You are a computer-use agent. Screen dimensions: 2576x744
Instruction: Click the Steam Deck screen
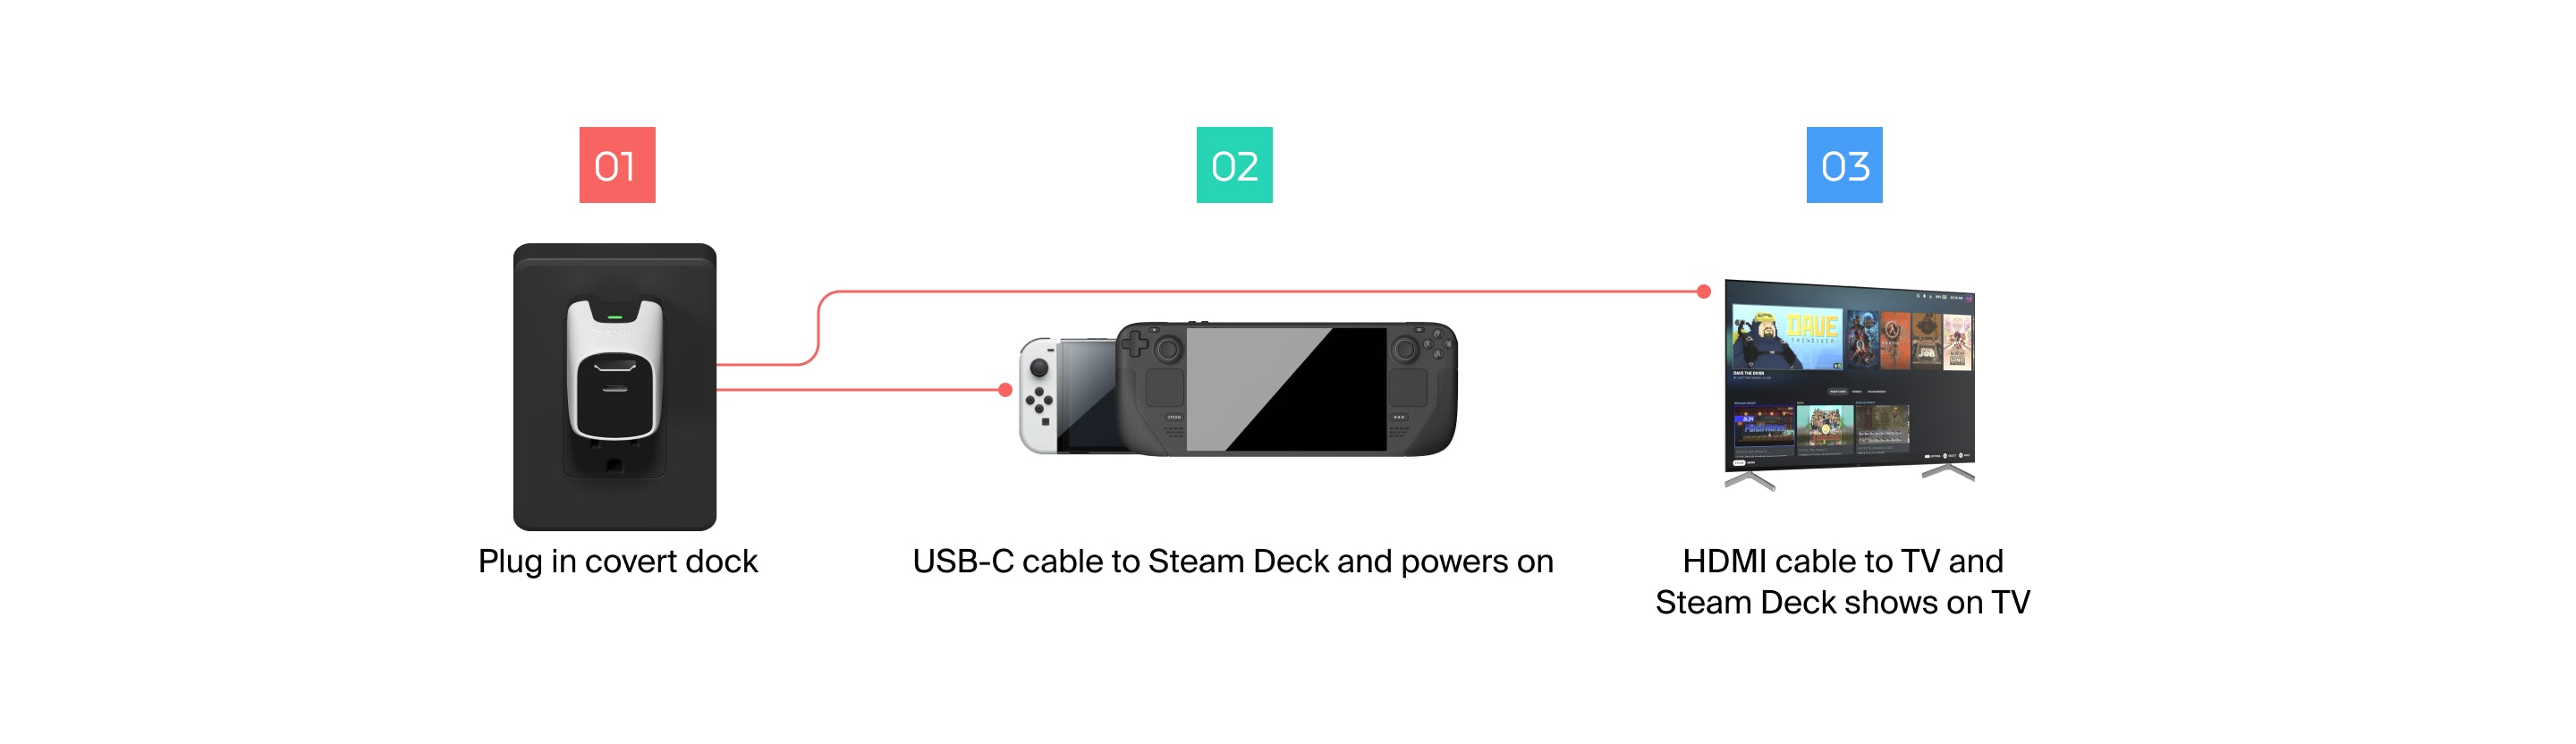pos(1286,388)
